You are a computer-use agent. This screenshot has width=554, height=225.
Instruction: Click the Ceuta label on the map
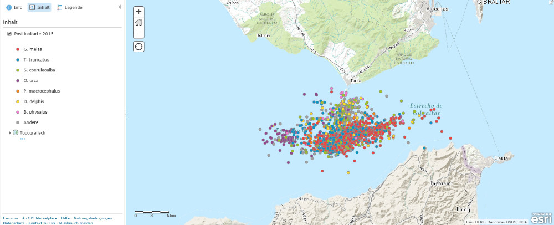point(501,158)
